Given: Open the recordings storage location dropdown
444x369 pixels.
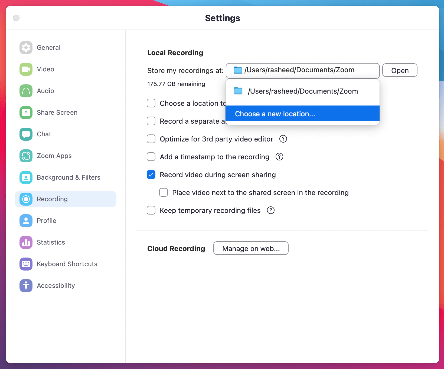Looking at the screenshot, I should [302, 71].
